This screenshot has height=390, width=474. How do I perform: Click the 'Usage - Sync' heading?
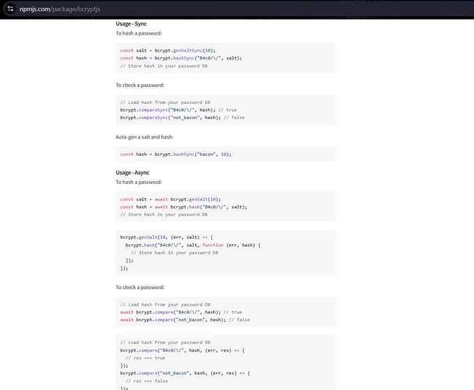tap(131, 24)
